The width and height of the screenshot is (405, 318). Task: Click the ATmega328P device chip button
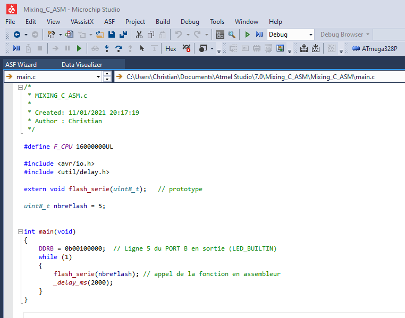click(375, 48)
